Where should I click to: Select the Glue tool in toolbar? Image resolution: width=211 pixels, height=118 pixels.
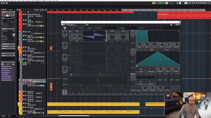(196, 3)
